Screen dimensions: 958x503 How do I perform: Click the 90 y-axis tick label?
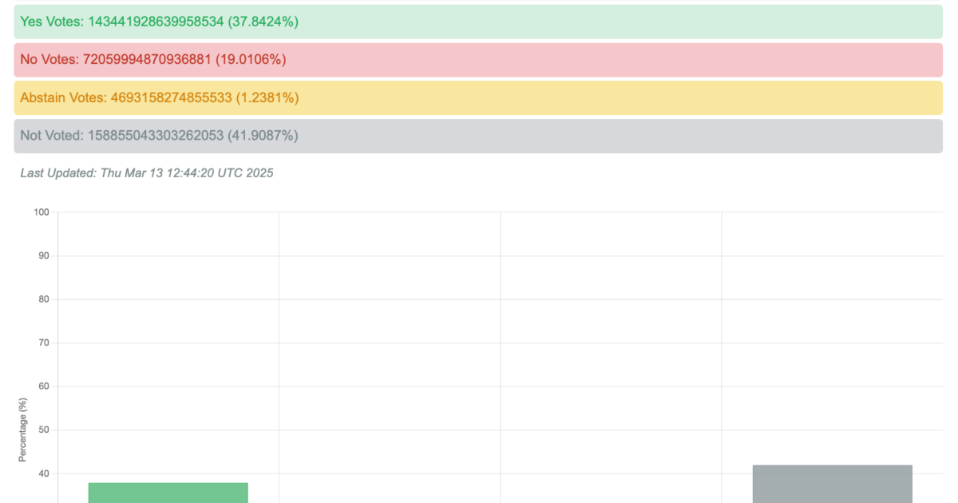(x=44, y=255)
